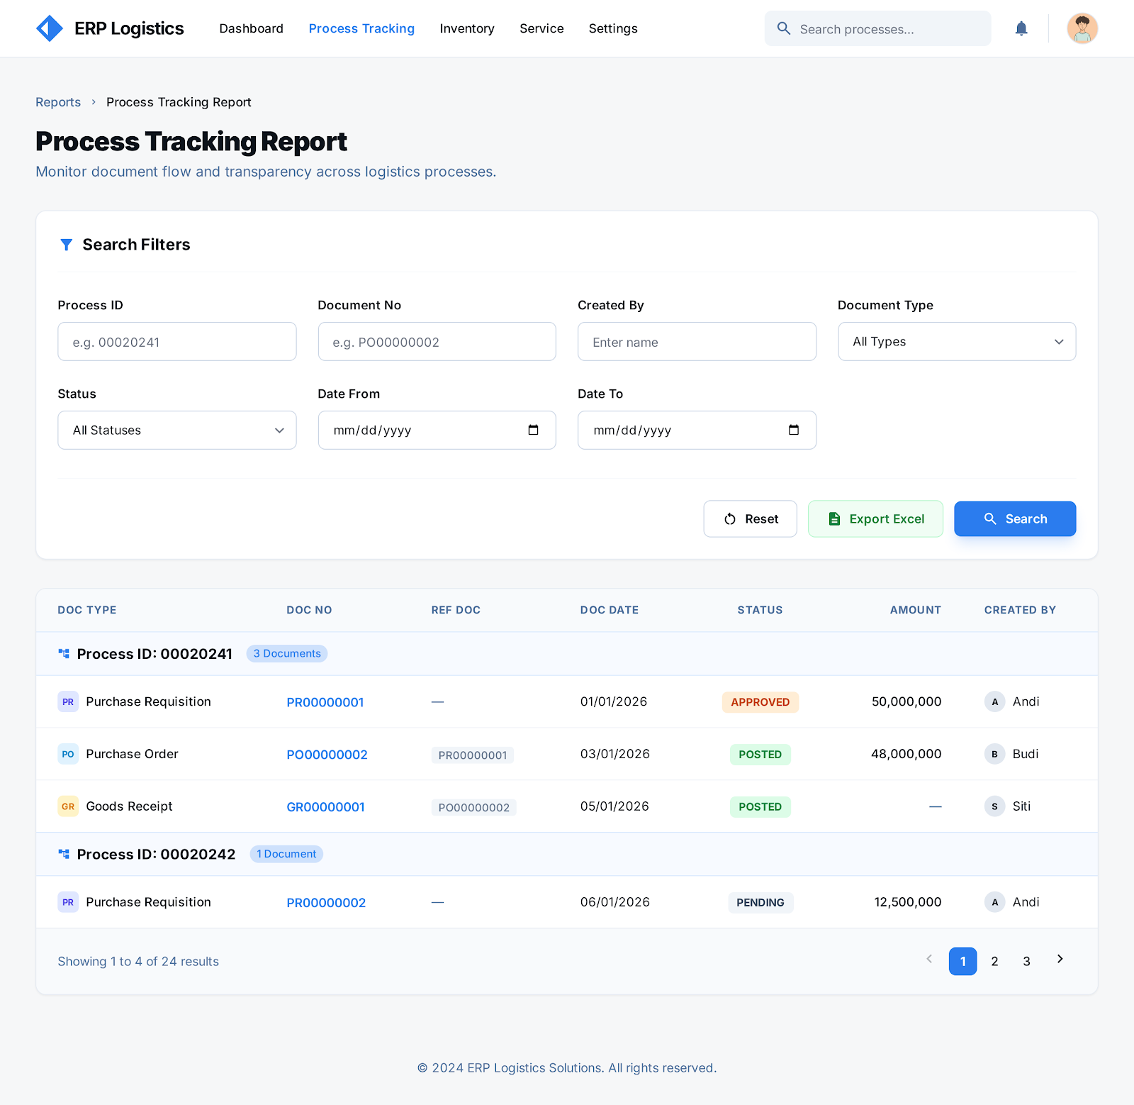This screenshot has height=1105, width=1134.
Task: Focus the Process ID input field
Action: 176,342
